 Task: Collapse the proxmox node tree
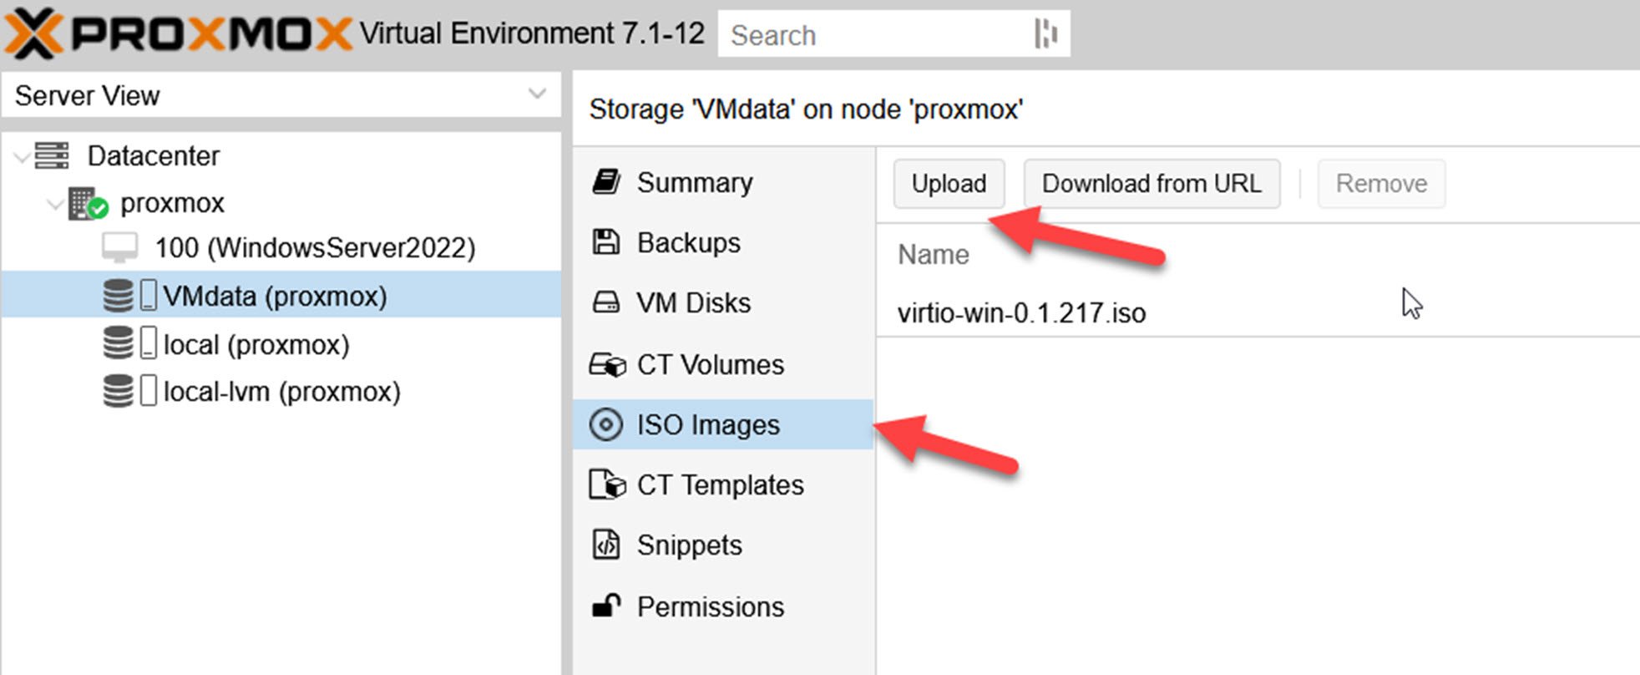click(x=55, y=204)
